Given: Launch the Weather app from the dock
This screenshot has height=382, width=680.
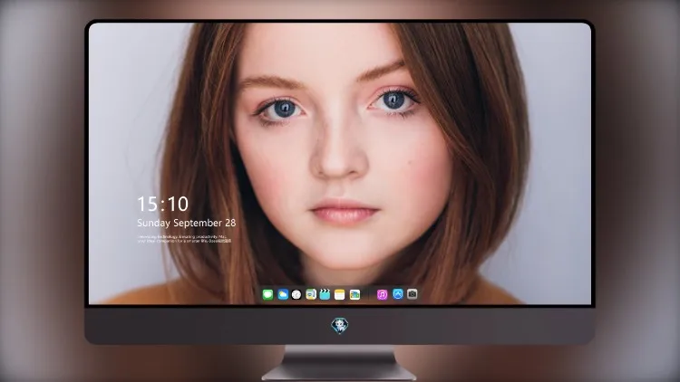Looking at the screenshot, I should coord(283,294).
